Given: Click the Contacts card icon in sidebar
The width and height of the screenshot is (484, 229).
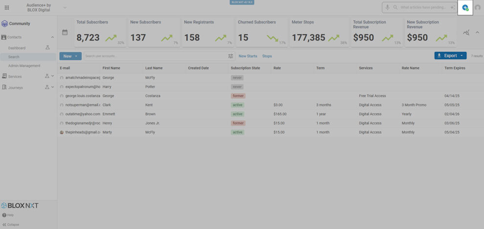Looking at the screenshot, I should pyautogui.click(x=4, y=37).
